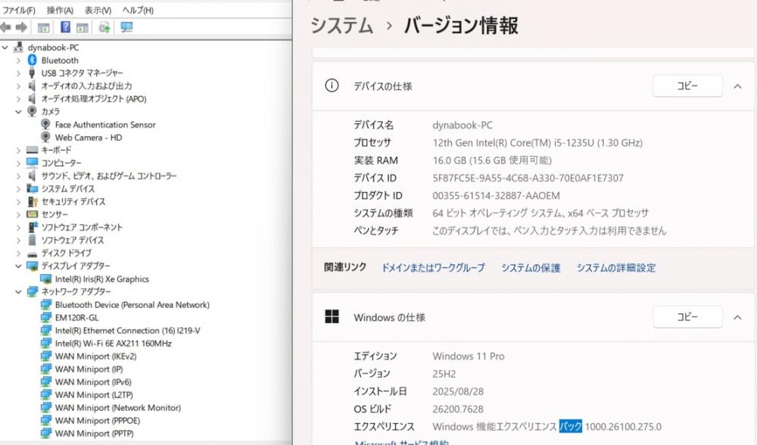757x445 pixels.
Task: Expand the キーボード category chevron
Action: click(x=18, y=150)
